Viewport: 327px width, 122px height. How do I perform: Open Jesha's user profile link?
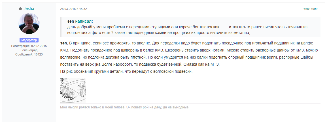[x=29, y=9]
